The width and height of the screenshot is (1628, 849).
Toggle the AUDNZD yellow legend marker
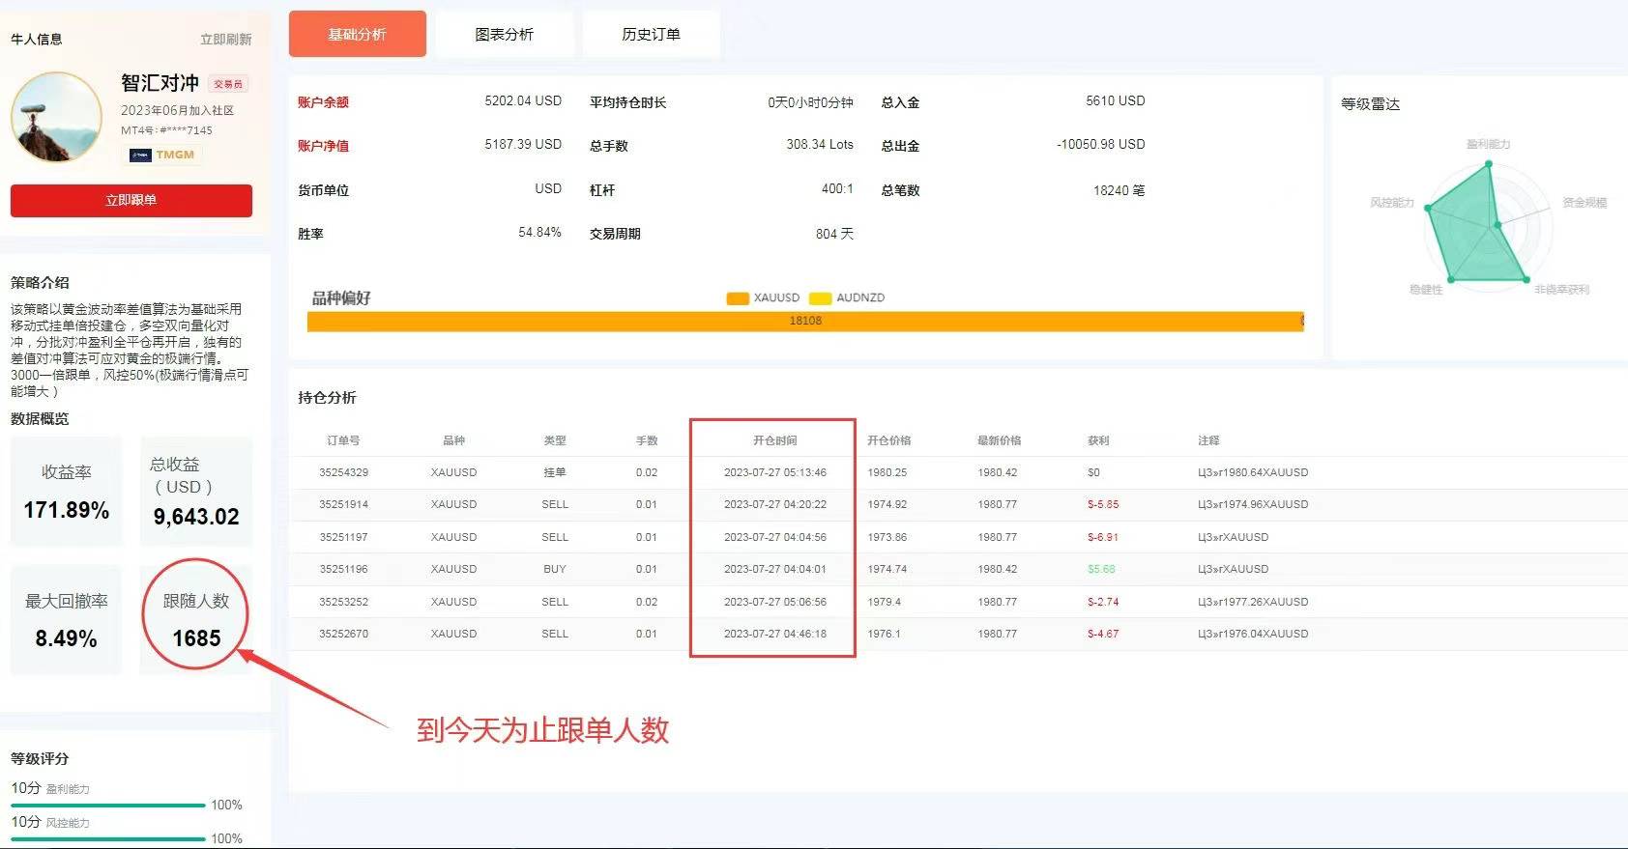click(x=821, y=297)
